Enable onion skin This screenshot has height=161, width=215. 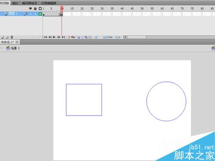[79, 37]
